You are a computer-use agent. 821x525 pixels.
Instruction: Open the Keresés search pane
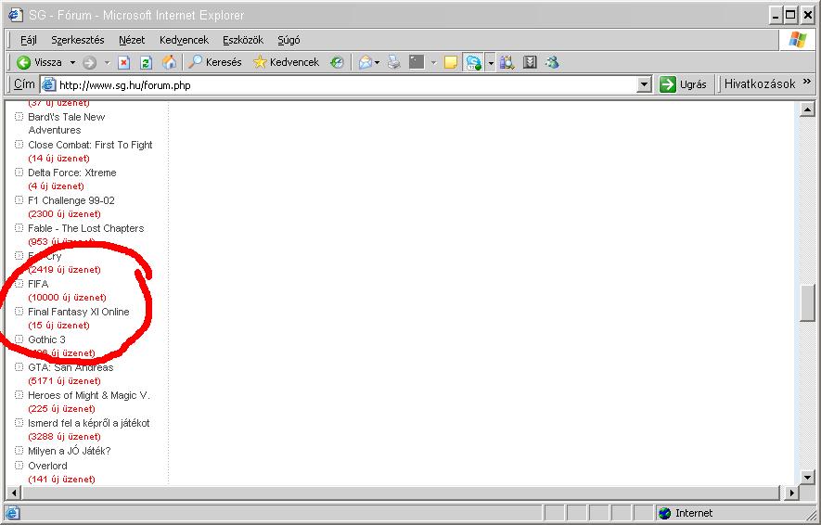(x=214, y=62)
